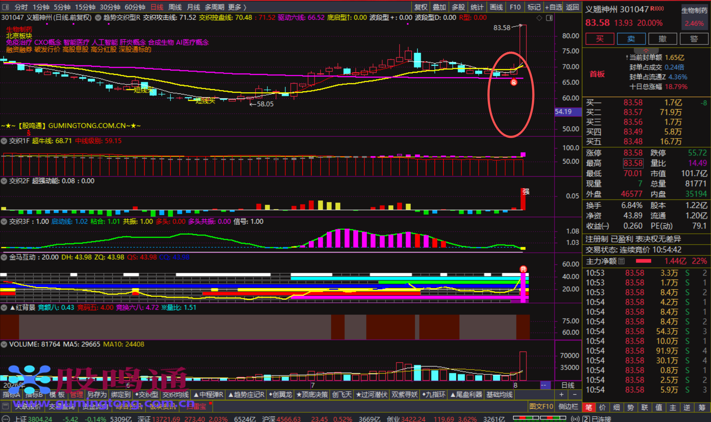711x422 pixels.
Task: Click the 叠加 overlay button
Action: [x=439, y=7]
